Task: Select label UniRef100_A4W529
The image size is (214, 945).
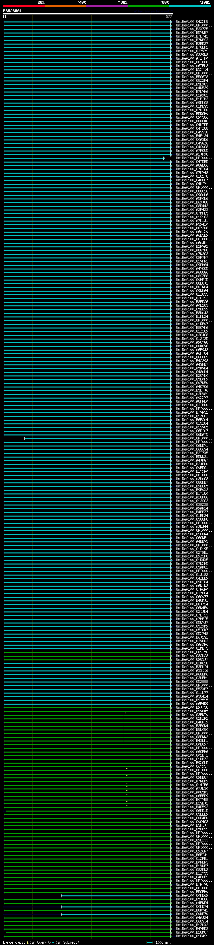Action: pos(192,88)
